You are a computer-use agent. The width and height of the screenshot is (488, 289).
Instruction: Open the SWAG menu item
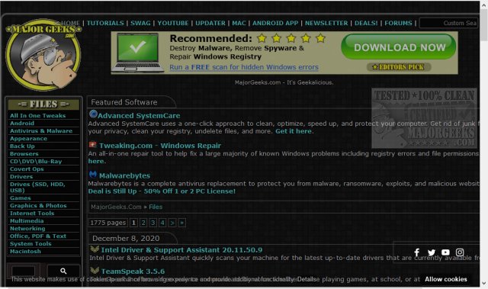pyautogui.click(x=140, y=23)
